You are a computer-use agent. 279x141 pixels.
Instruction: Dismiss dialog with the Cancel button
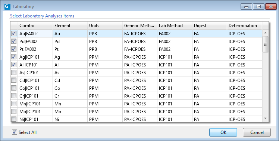[257, 132]
